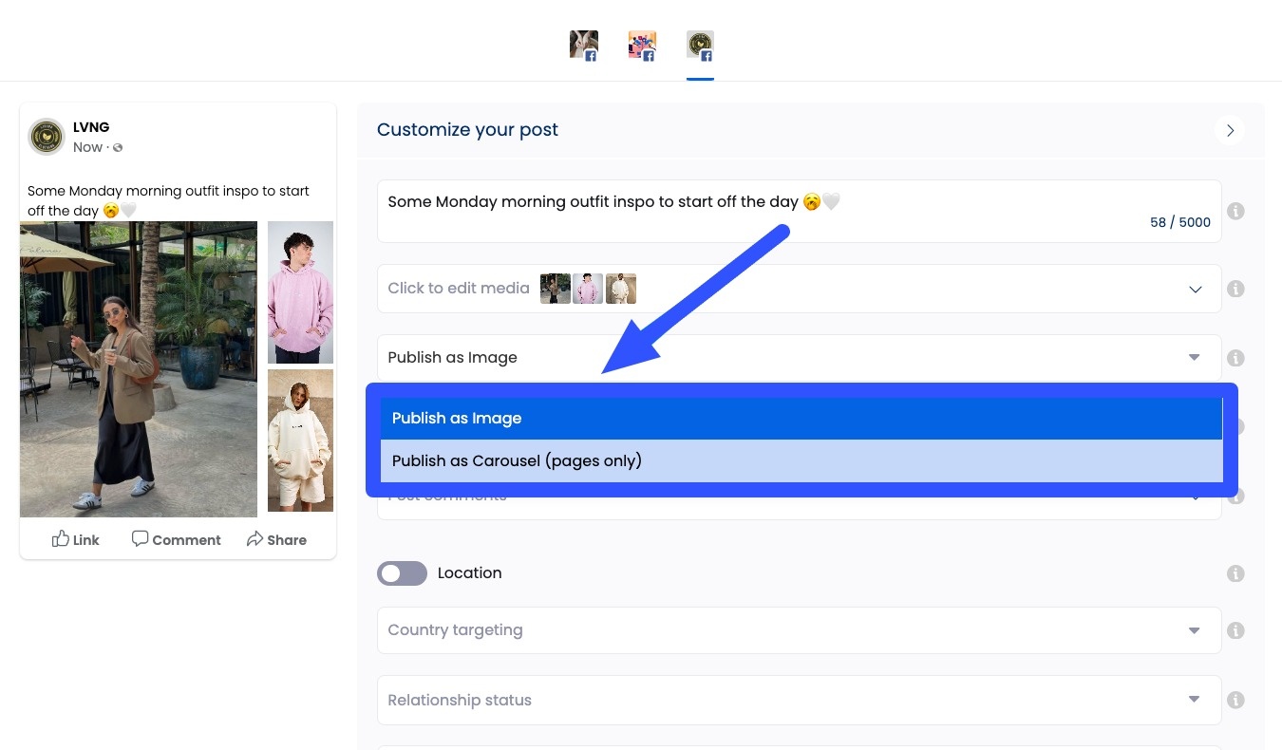Screen dimensions: 1282x750
Task: Click the info icon next to media section
Action: (x=1235, y=289)
